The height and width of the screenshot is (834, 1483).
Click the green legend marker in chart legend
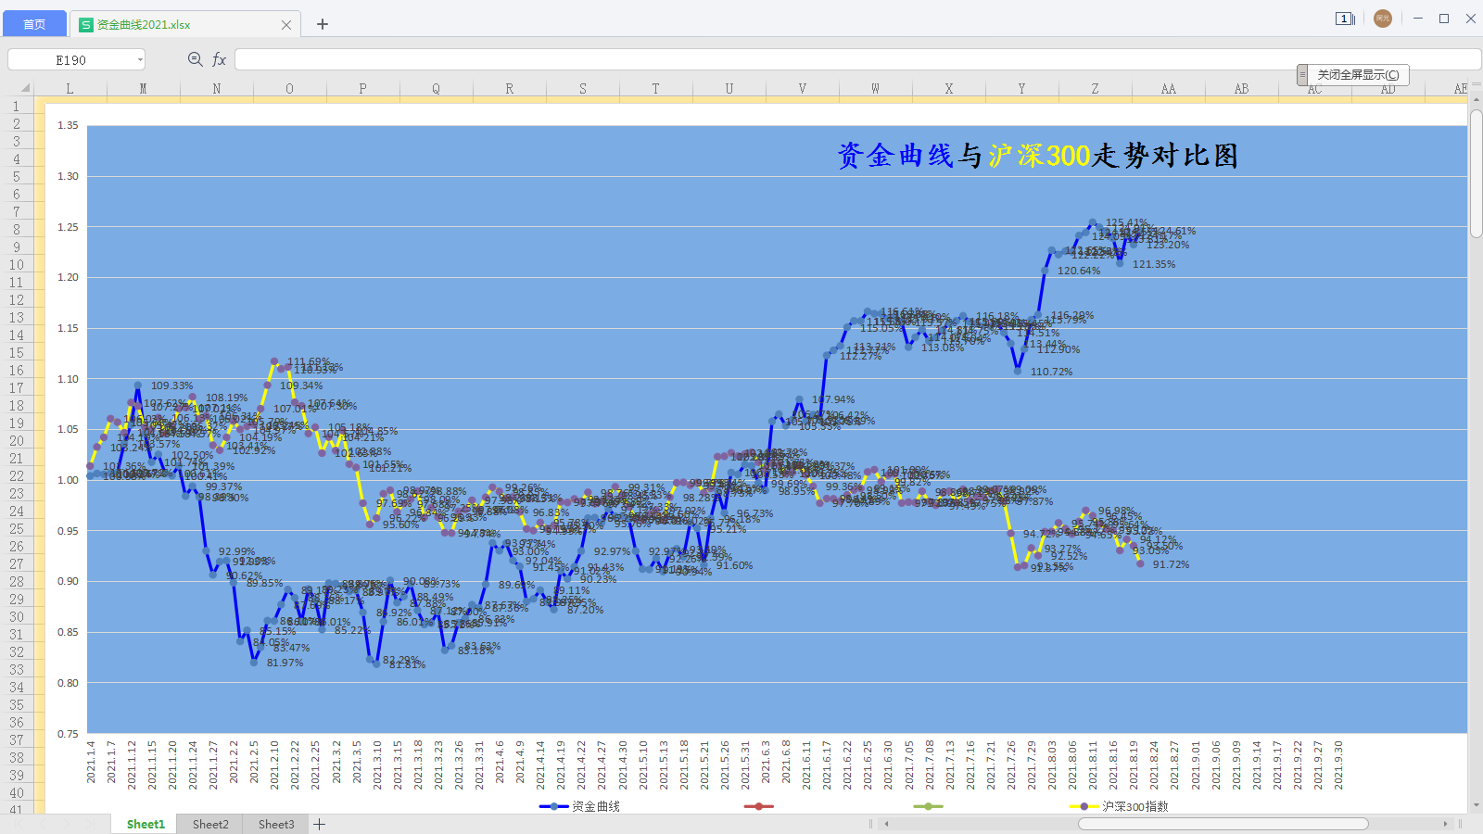coord(928,806)
